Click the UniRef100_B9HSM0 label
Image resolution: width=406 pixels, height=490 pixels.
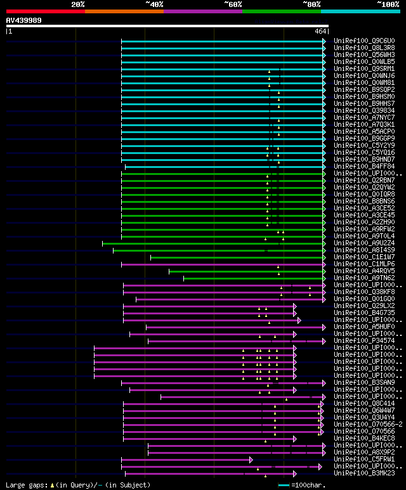coord(364,96)
